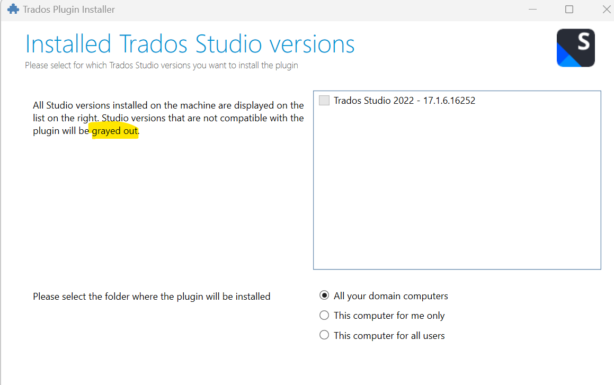
Task: Click the This computer for me only label text
Action: pyautogui.click(x=389, y=316)
